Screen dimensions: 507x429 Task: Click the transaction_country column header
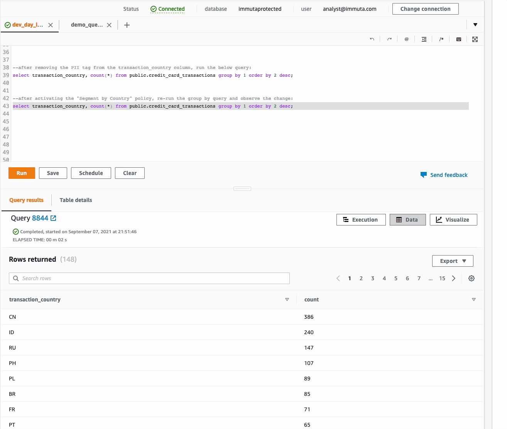click(x=35, y=299)
